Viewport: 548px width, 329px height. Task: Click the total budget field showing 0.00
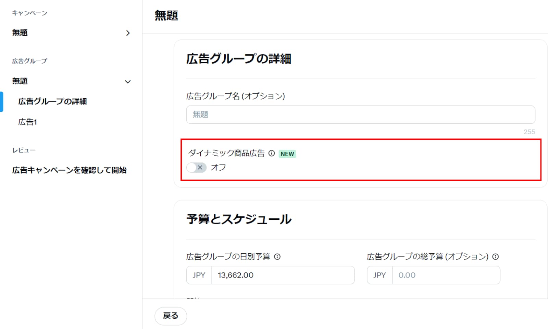446,275
